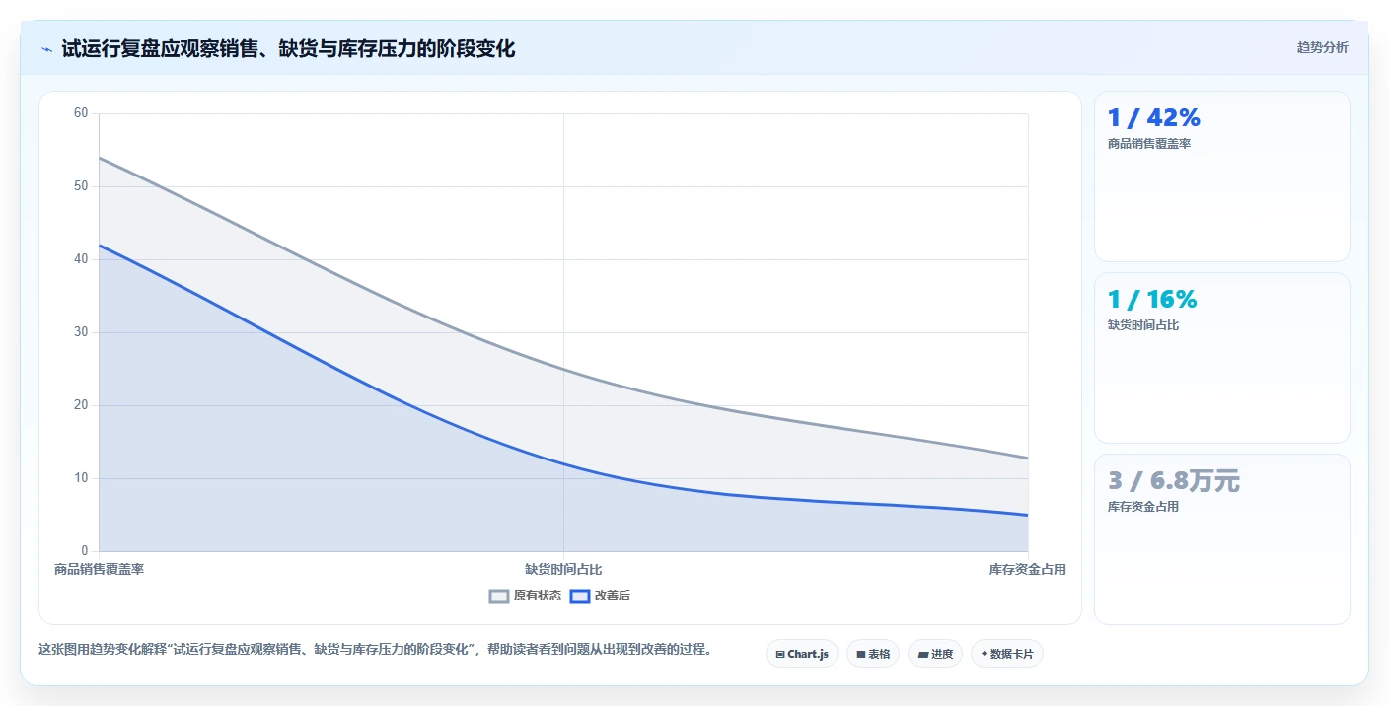Click the icon inside the 进度 chip
The height and width of the screenshot is (706, 1389).
click(923, 654)
